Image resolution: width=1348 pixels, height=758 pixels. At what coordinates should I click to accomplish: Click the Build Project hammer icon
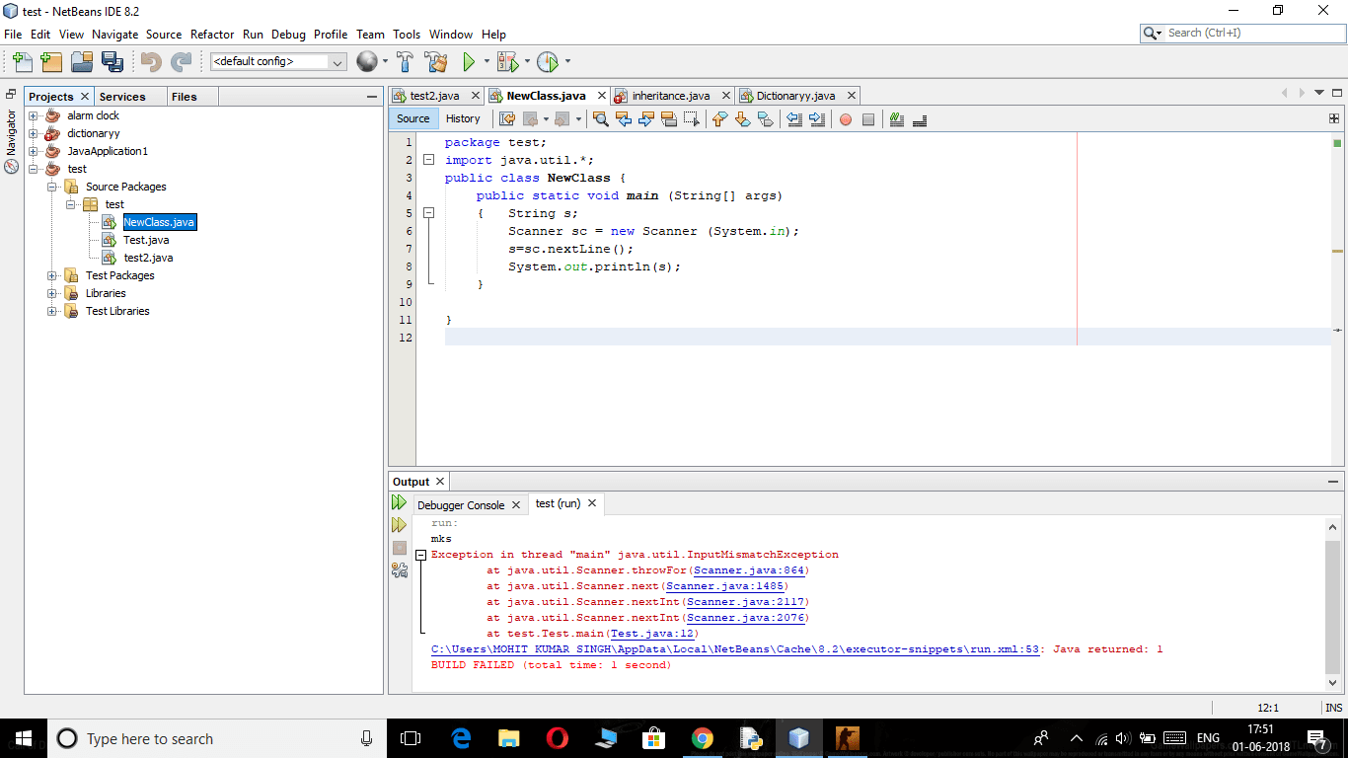405,61
